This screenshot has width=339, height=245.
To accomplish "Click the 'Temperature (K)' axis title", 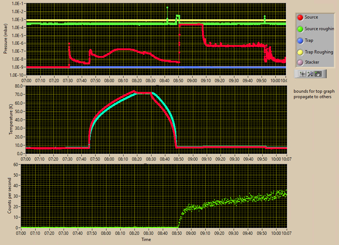I will pyautogui.click(x=11, y=119).
